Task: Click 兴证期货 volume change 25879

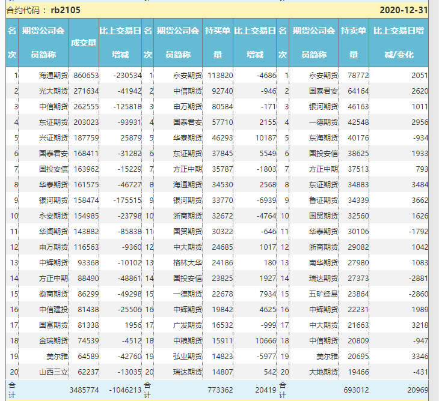Action: coord(131,138)
